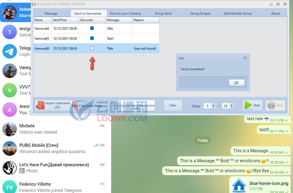293x193 pixels.
Task: Click the Reason column header
Action: click(x=146, y=20)
